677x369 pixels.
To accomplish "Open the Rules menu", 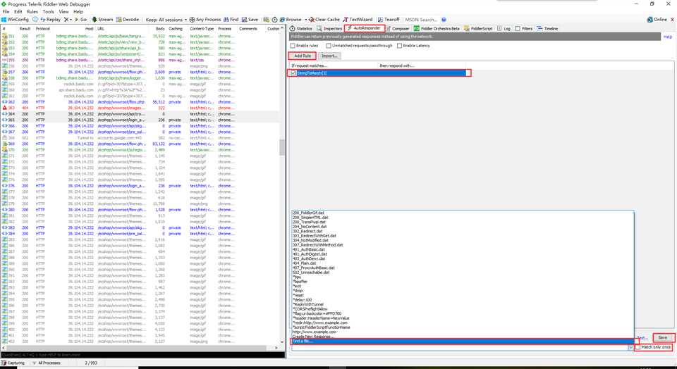I will coord(32,12).
